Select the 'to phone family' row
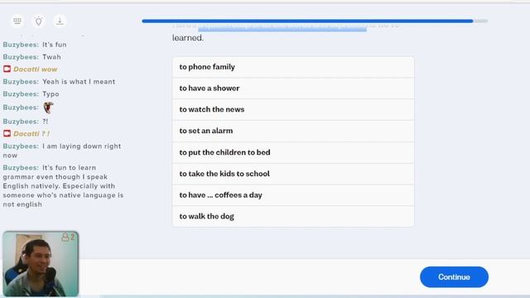Image resolution: width=530 pixels, height=298 pixels. [293, 67]
